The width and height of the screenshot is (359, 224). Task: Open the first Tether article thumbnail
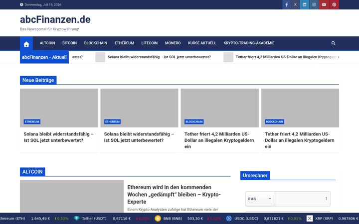[220, 108]
